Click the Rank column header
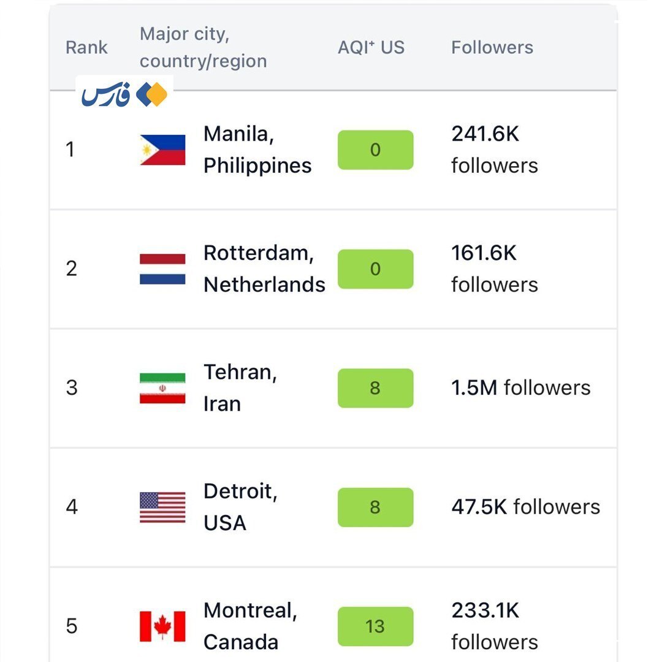The width and height of the screenshot is (662, 662). coord(86,47)
